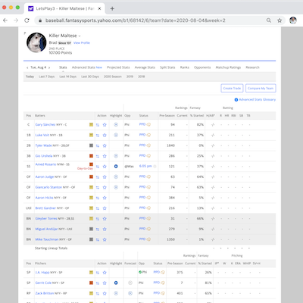Image resolution: width=303 pixels, height=303 pixels.
Task: Play highlight video for Gary Sánchez
Action: [x=116, y=124]
